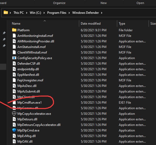The height and width of the screenshot is (145, 156).
Task: Select the EppManifest.dll file name
Action: point(28,75)
